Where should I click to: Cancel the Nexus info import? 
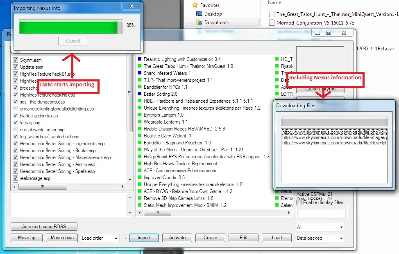point(73,41)
